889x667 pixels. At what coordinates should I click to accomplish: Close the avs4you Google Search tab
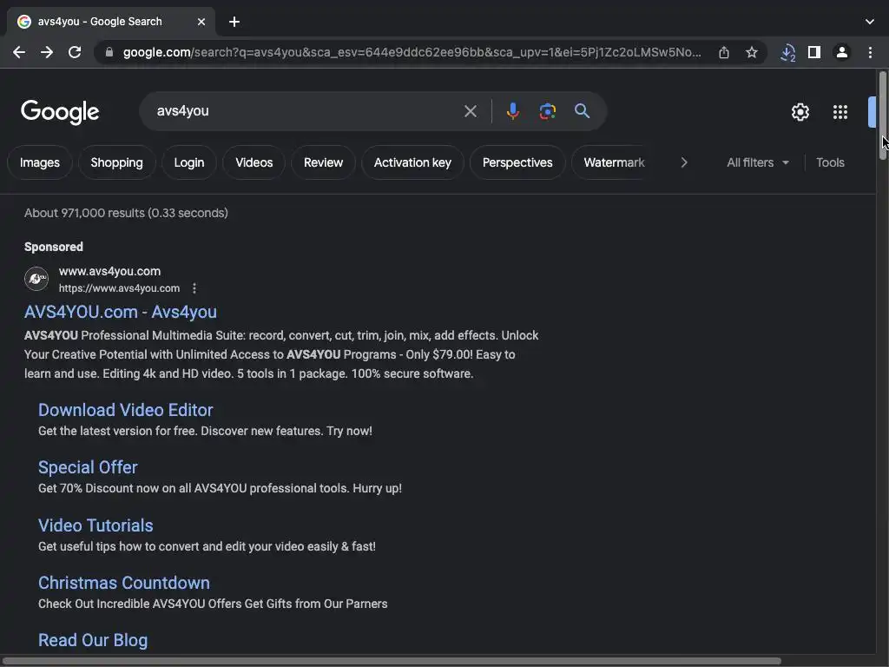coord(201,22)
